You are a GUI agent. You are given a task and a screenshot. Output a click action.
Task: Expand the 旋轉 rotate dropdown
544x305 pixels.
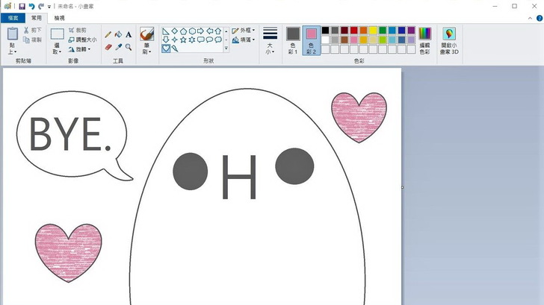click(x=81, y=49)
